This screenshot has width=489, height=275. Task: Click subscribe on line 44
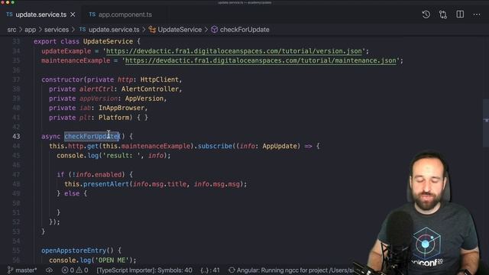(215, 146)
